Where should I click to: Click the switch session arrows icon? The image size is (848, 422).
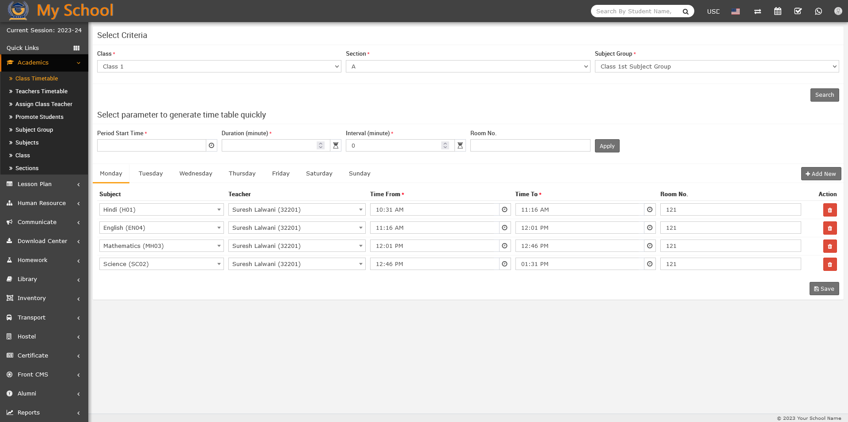point(757,11)
